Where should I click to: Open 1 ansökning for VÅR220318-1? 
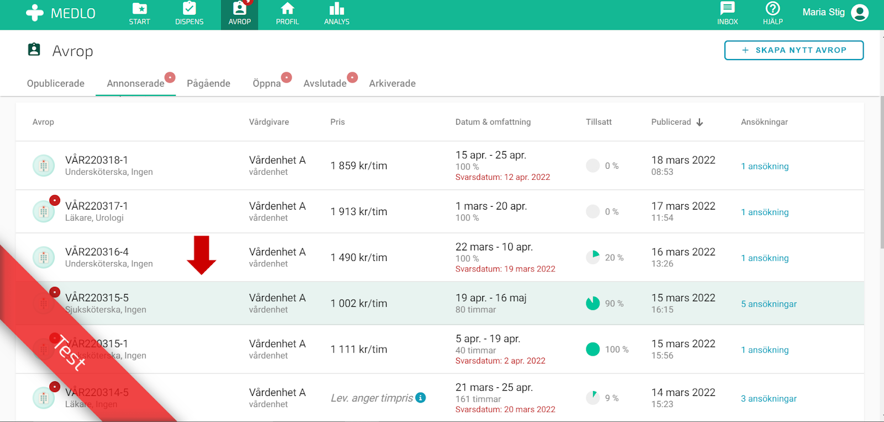click(765, 166)
